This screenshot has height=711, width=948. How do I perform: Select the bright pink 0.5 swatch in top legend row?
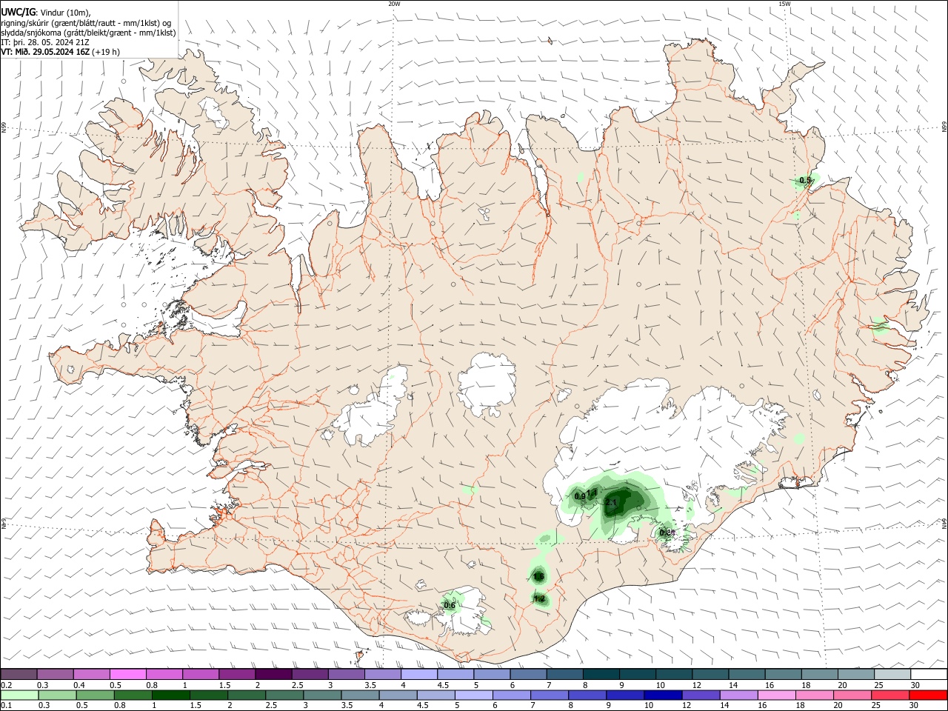[128, 675]
